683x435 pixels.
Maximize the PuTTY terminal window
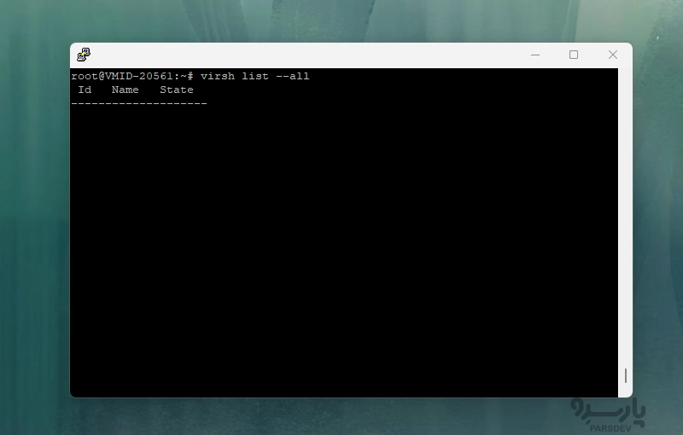[574, 55]
